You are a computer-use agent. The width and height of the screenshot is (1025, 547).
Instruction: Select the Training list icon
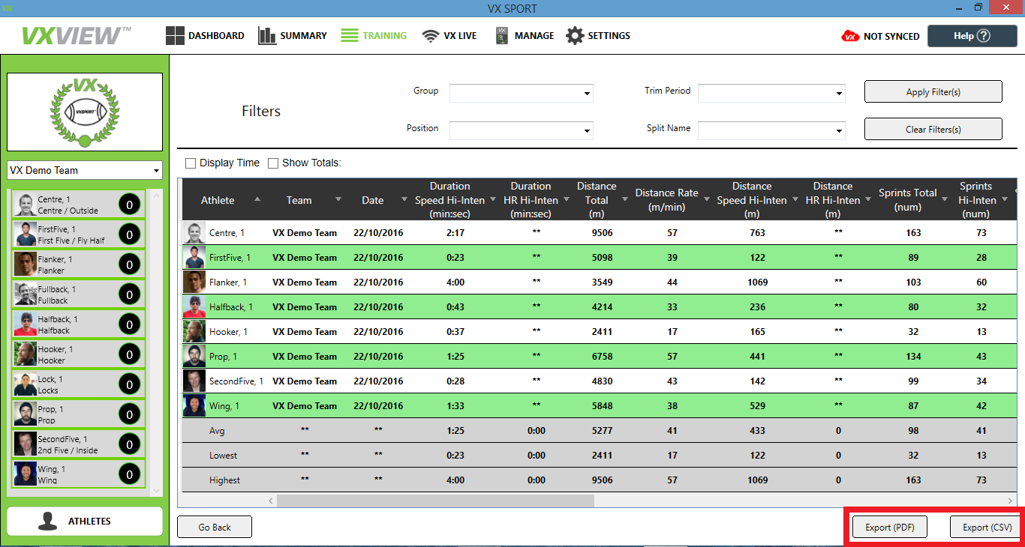[350, 36]
